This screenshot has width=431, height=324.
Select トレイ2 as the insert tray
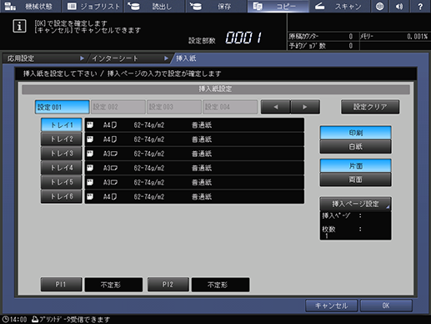[62, 139]
